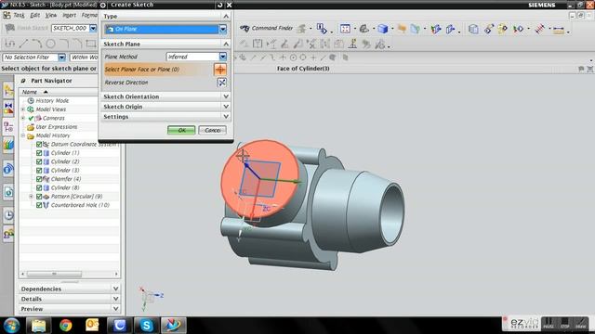595x334 pixels.
Task: Open Create Sketch dialog options gear
Action: 103,5
